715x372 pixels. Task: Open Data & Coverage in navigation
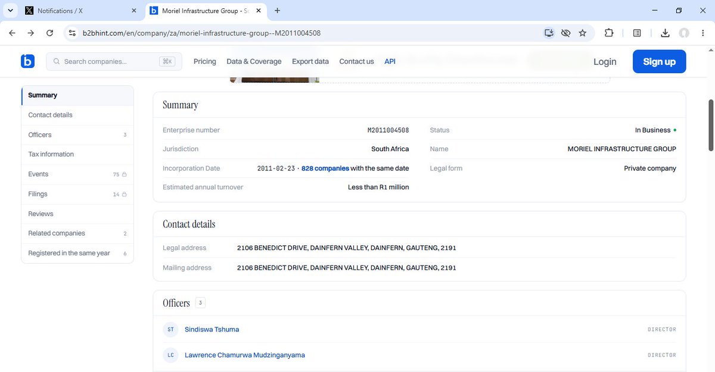[x=254, y=61]
